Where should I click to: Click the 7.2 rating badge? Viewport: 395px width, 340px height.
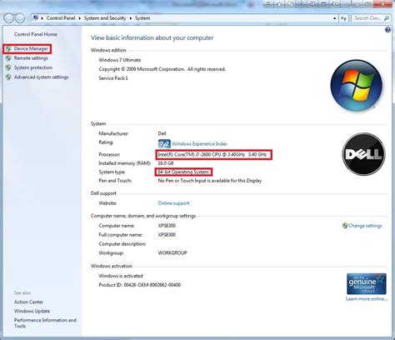tap(164, 143)
